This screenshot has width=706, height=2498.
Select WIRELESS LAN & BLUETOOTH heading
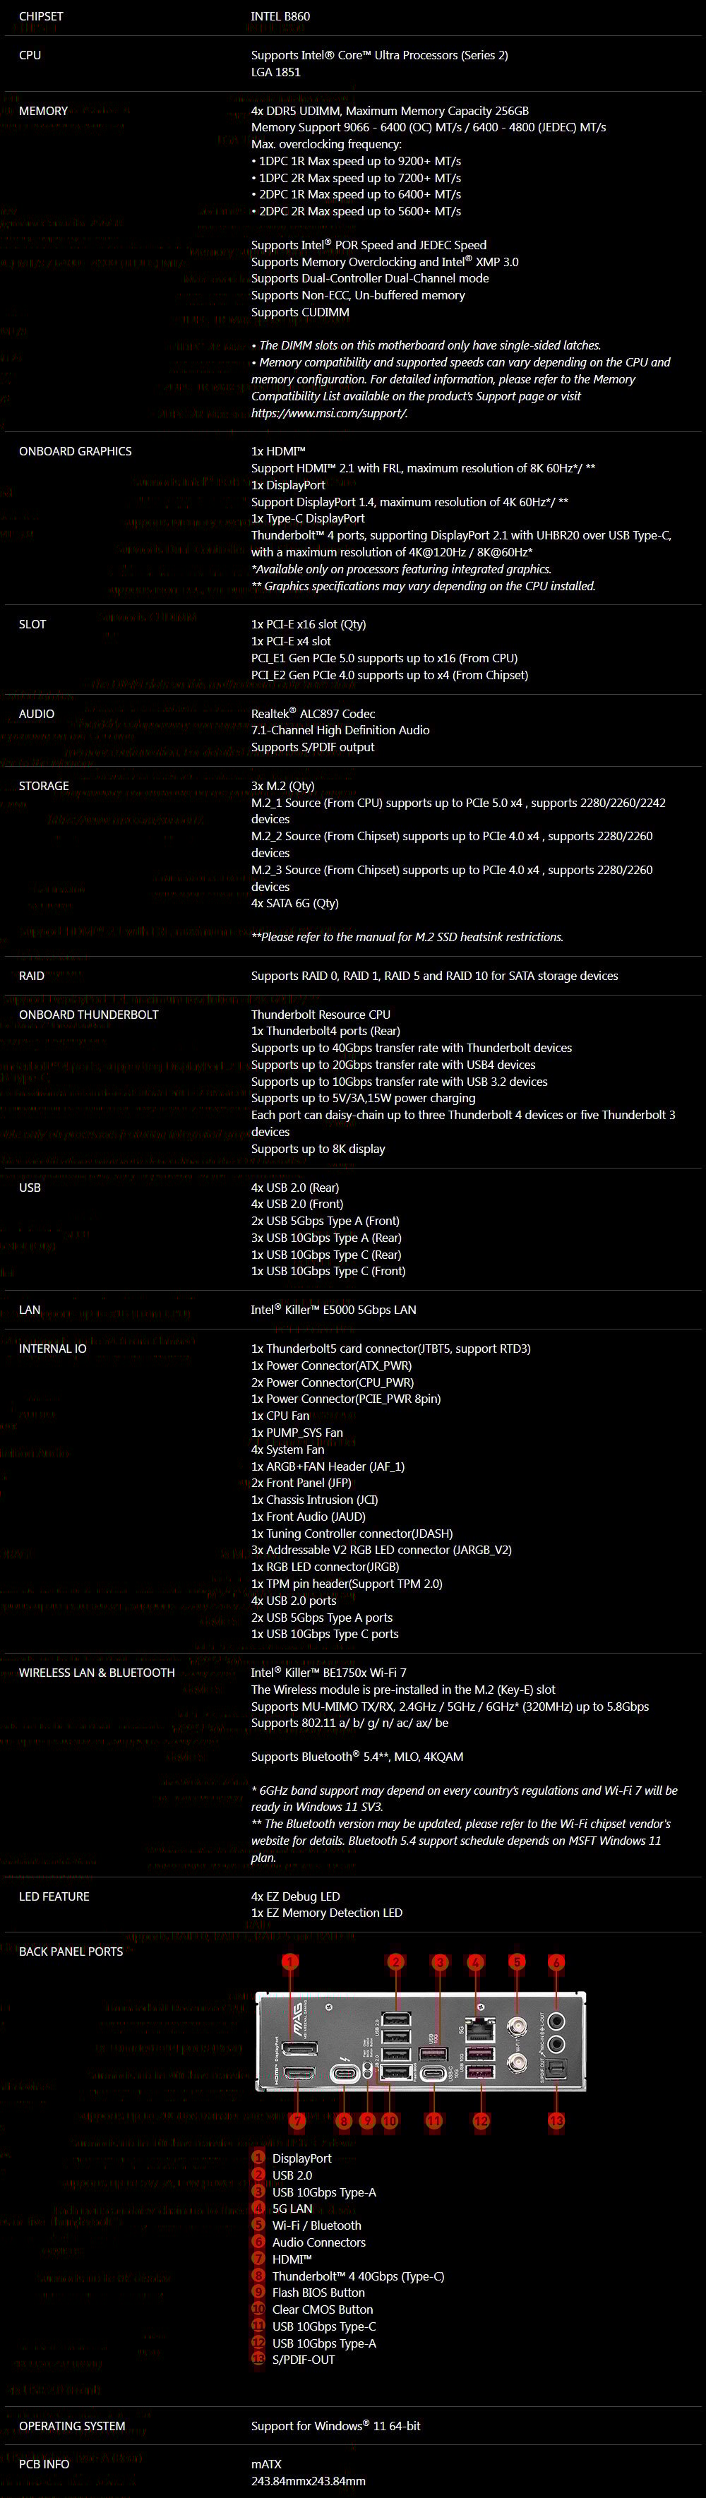tap(97, 1673)
